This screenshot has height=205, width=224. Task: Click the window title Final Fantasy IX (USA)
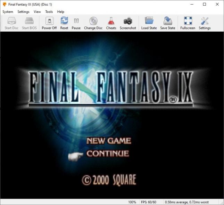pyautogui.click(x=30, y=5)
